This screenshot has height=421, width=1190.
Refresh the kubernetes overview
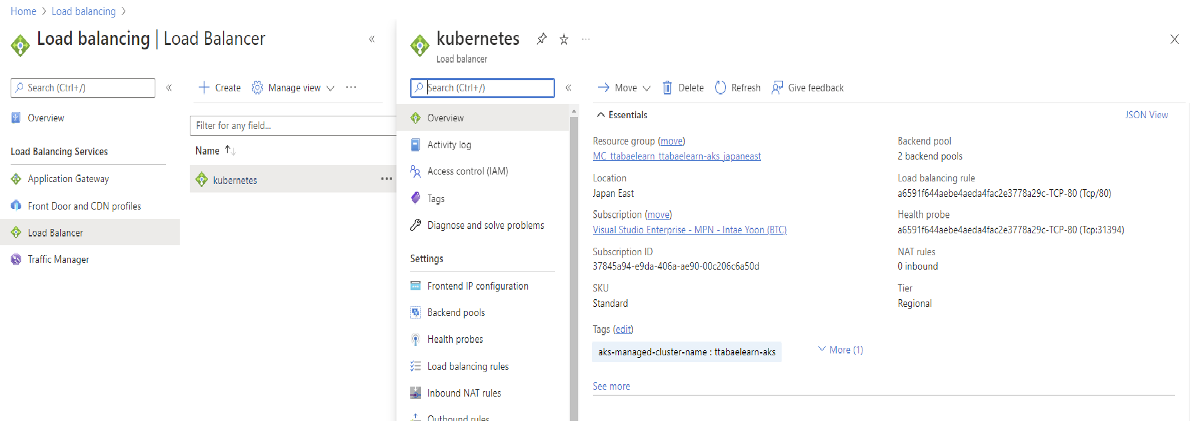click(x=738, y=88)
